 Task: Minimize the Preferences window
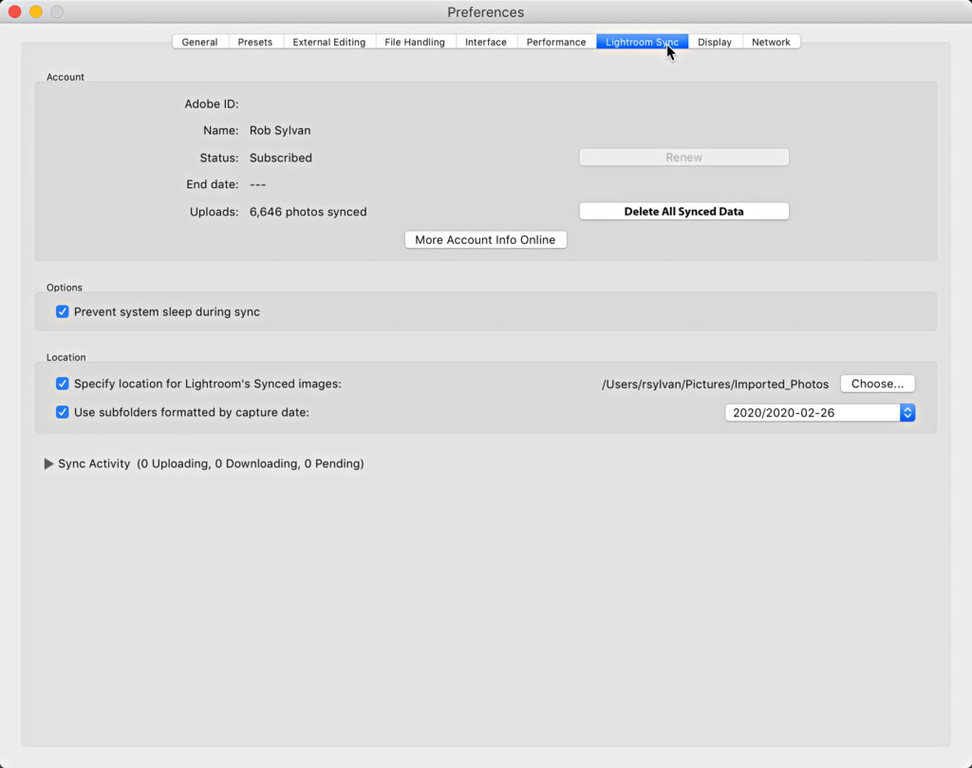pyautogui.click(x=36, y=11)
